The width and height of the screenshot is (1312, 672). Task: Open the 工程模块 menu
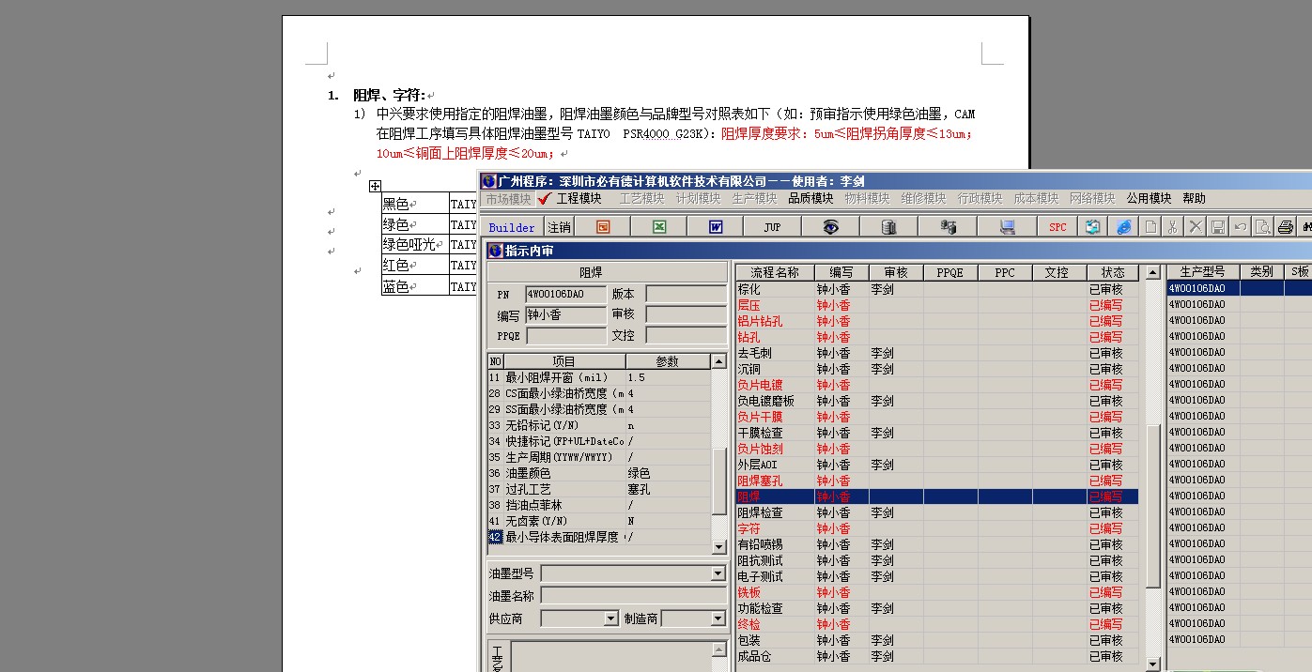[579, 199]
